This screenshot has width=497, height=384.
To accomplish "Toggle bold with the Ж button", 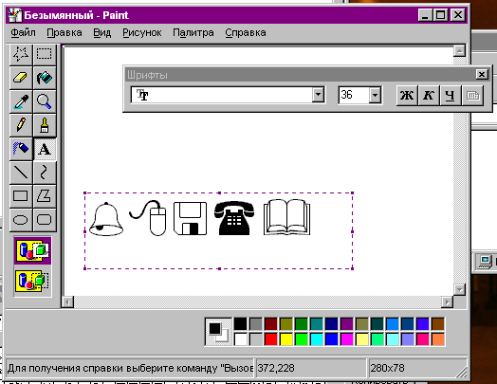I will pyautogui.click(x=407, y=95).
